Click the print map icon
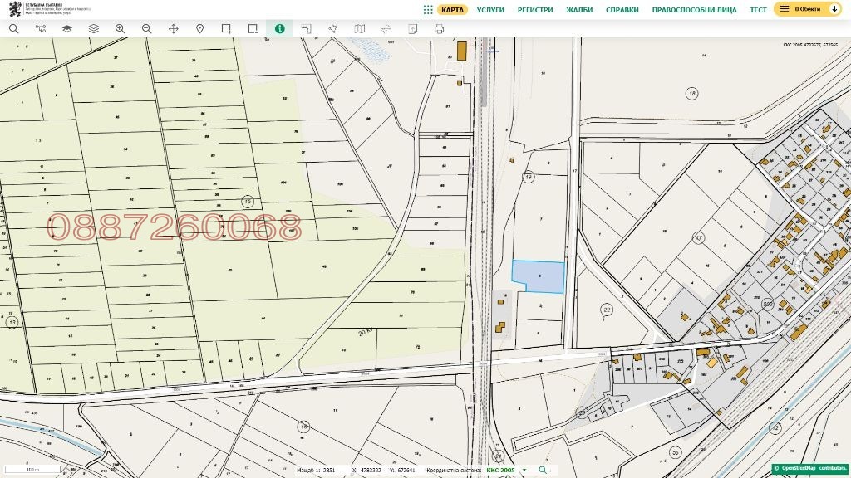Screen dimensions: 851x478 pos(439,28)
